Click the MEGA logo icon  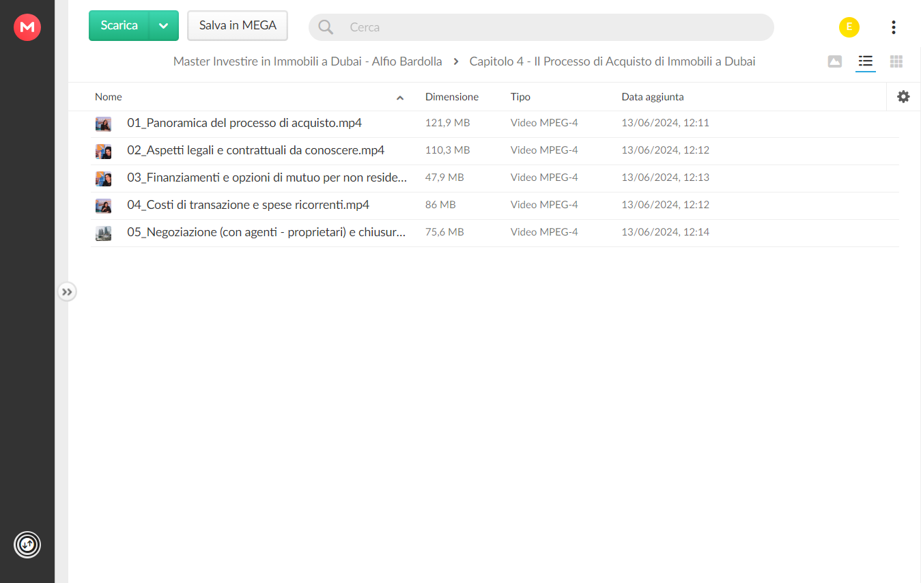point(27,27)
